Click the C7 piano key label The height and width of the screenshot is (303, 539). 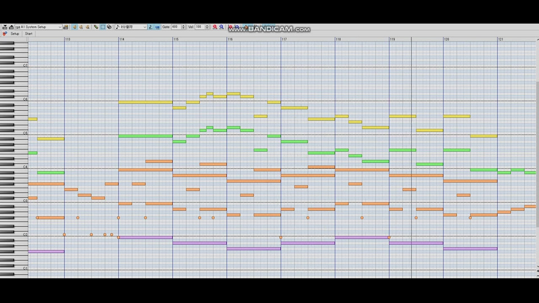tap(25, 65)
